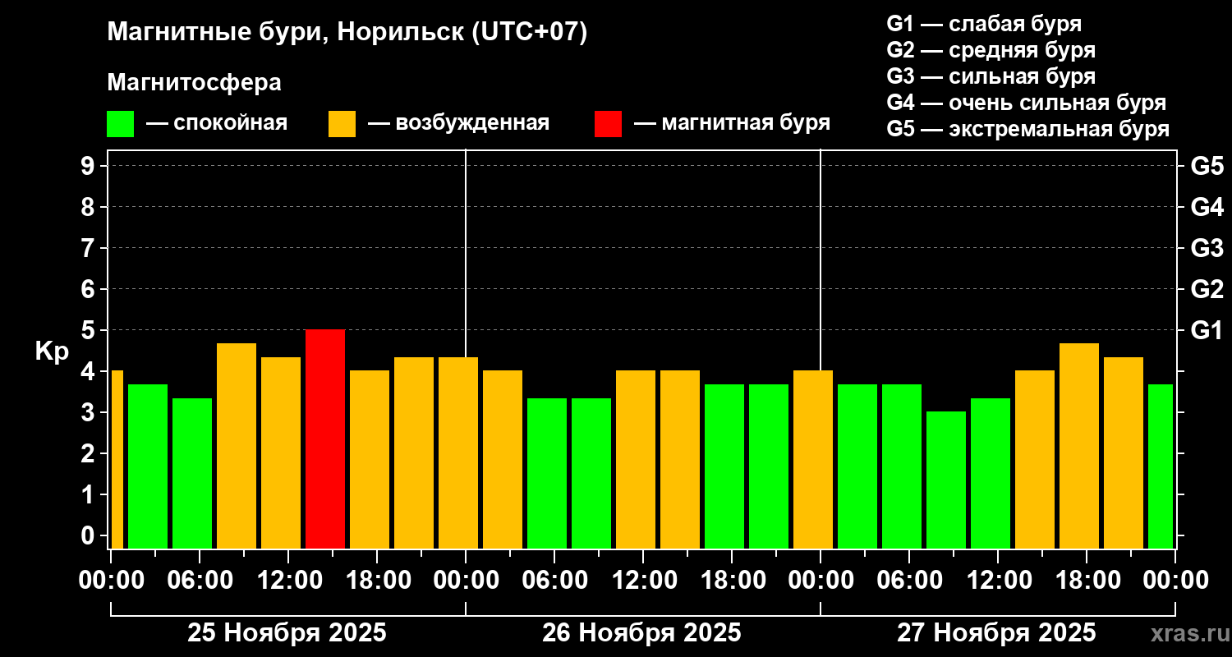Click the '— спокойная' legend label
Screen dimensions: 1232x657
217,123
